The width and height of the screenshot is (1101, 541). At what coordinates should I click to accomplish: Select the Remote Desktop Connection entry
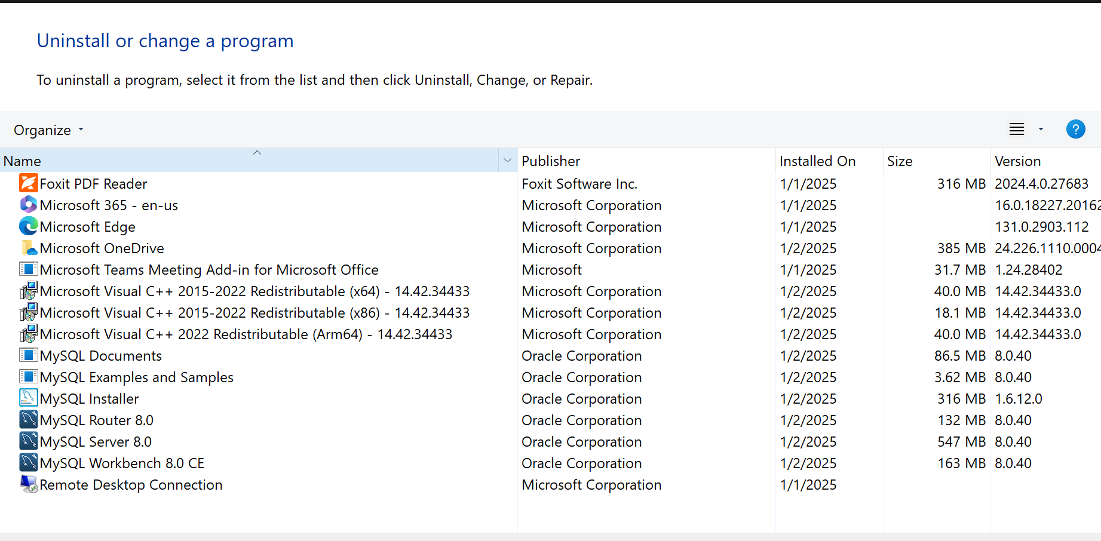point(131,485)
